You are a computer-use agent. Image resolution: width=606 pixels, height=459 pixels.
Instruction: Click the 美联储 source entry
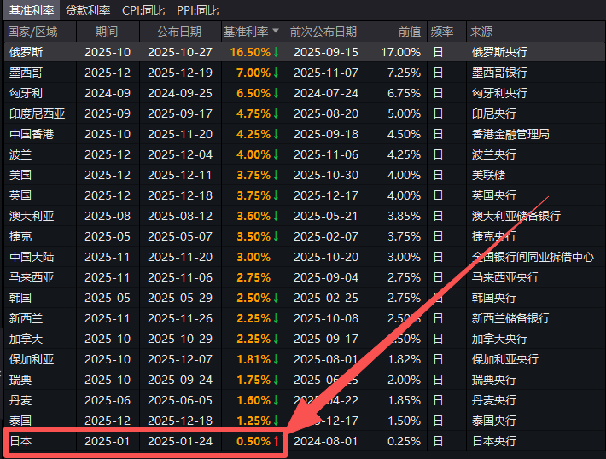(488, 175)
